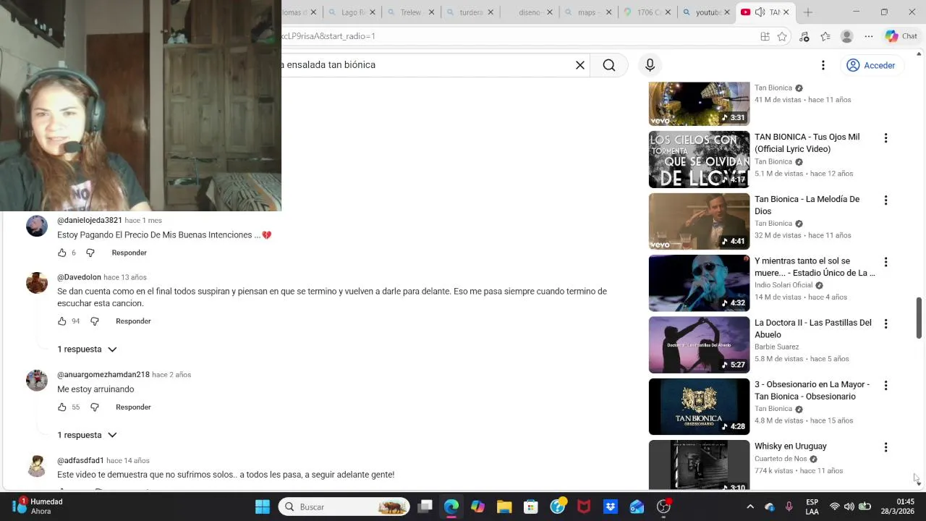
Task: Open a new browser tab with plus
Action: coord(807,12)
